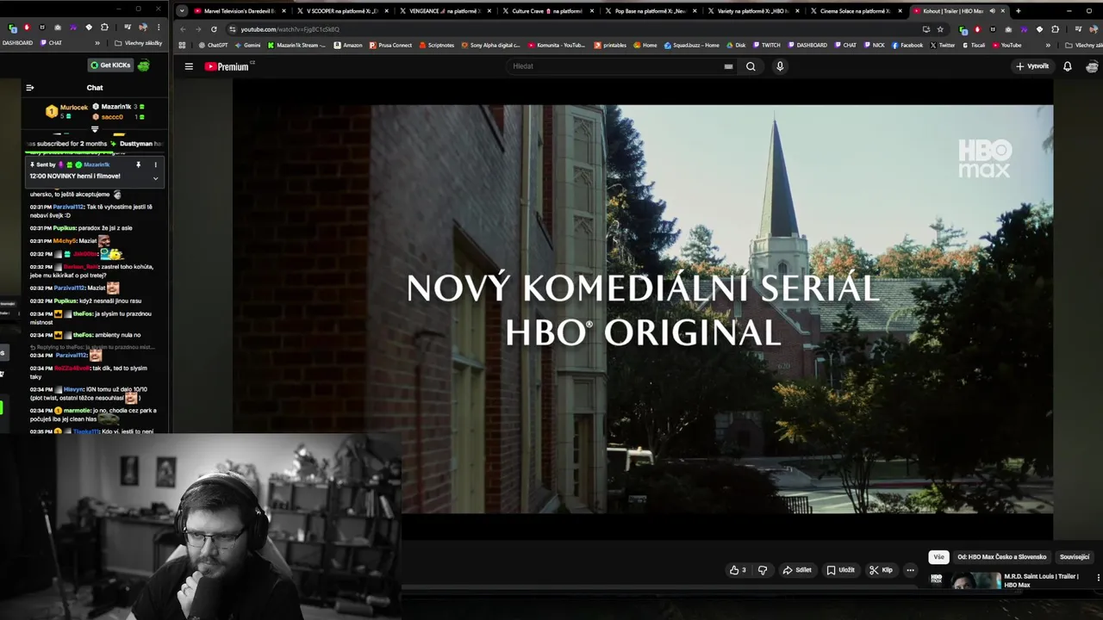Reload the YouTube page
This screenshot has height=620, width=1103.
tap(214, 29)
